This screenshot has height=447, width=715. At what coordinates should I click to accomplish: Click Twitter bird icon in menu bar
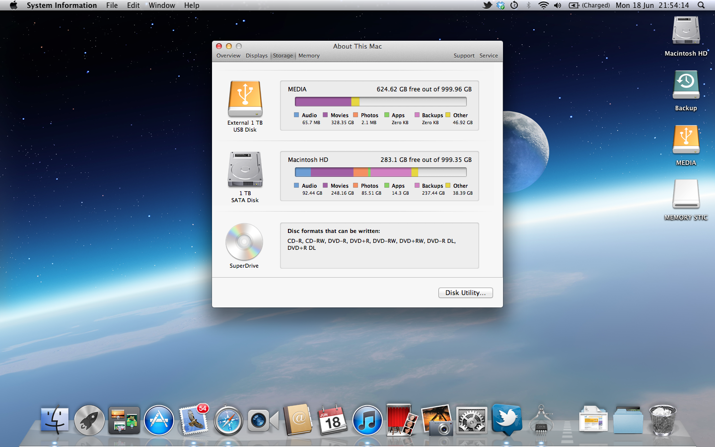pos(487,5)
